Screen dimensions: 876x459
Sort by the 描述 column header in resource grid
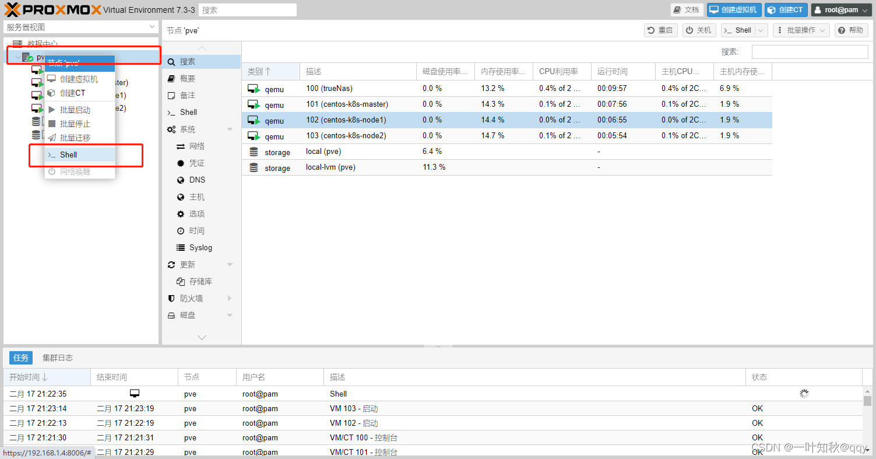pyautogui.click(x=358, y=71)
